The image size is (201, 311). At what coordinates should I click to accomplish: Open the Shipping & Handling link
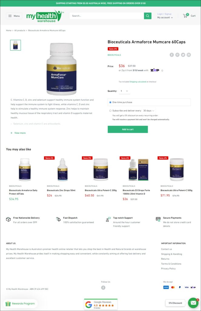click(x=172, y=254)
